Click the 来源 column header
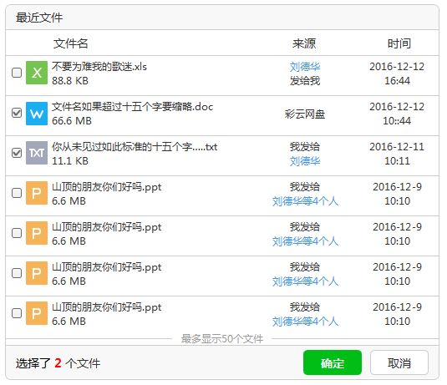Viewport: 447px width, 385px height. 304,43
